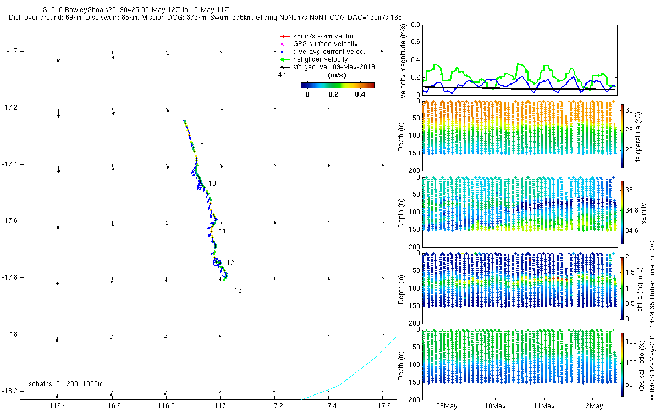The height and width of the screenshot is (412, 660).
Task: Click the red swim vector arrow in legend
Action: [x=284, y=36]
